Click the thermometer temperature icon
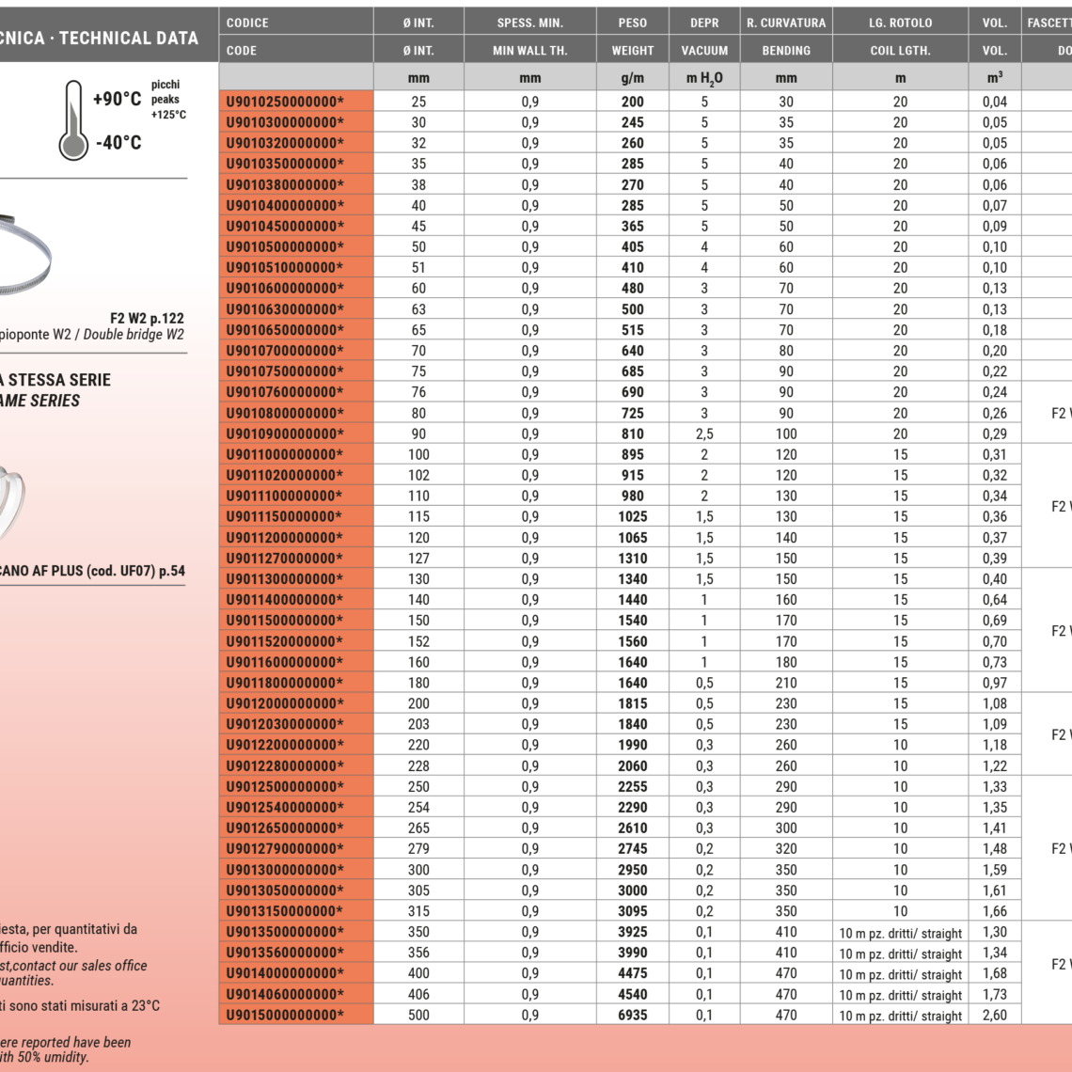 tap(72, 119)
